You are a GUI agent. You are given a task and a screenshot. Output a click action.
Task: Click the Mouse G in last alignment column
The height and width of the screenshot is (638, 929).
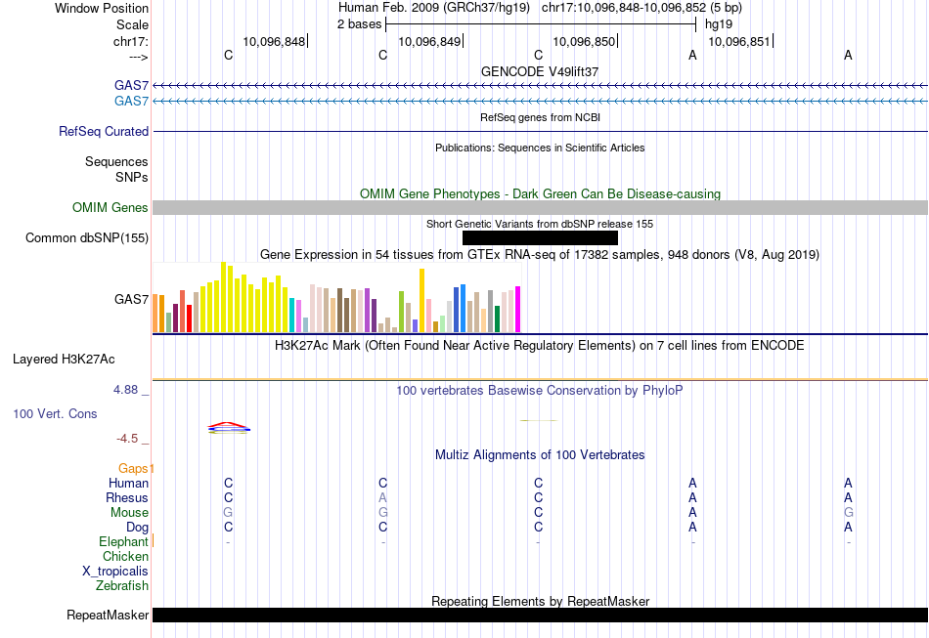(849, 513)
